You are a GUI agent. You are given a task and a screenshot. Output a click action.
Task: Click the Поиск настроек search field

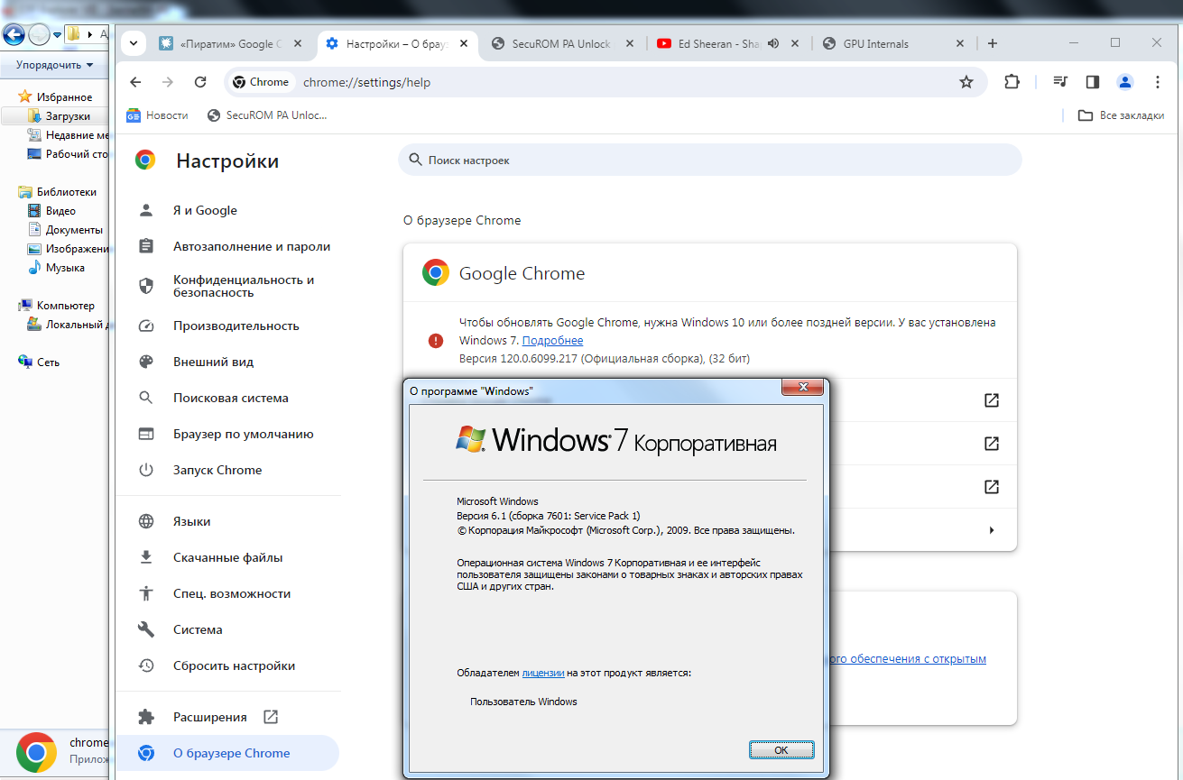click(709, 160)
